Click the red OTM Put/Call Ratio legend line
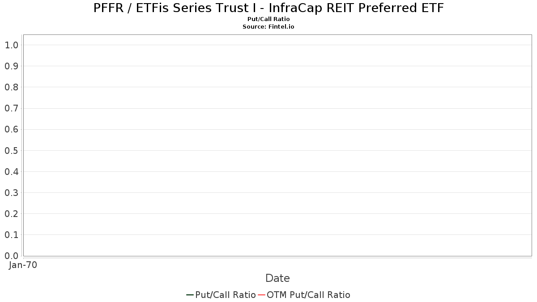This screenshot has height=302, width=537. click(261, 295)
